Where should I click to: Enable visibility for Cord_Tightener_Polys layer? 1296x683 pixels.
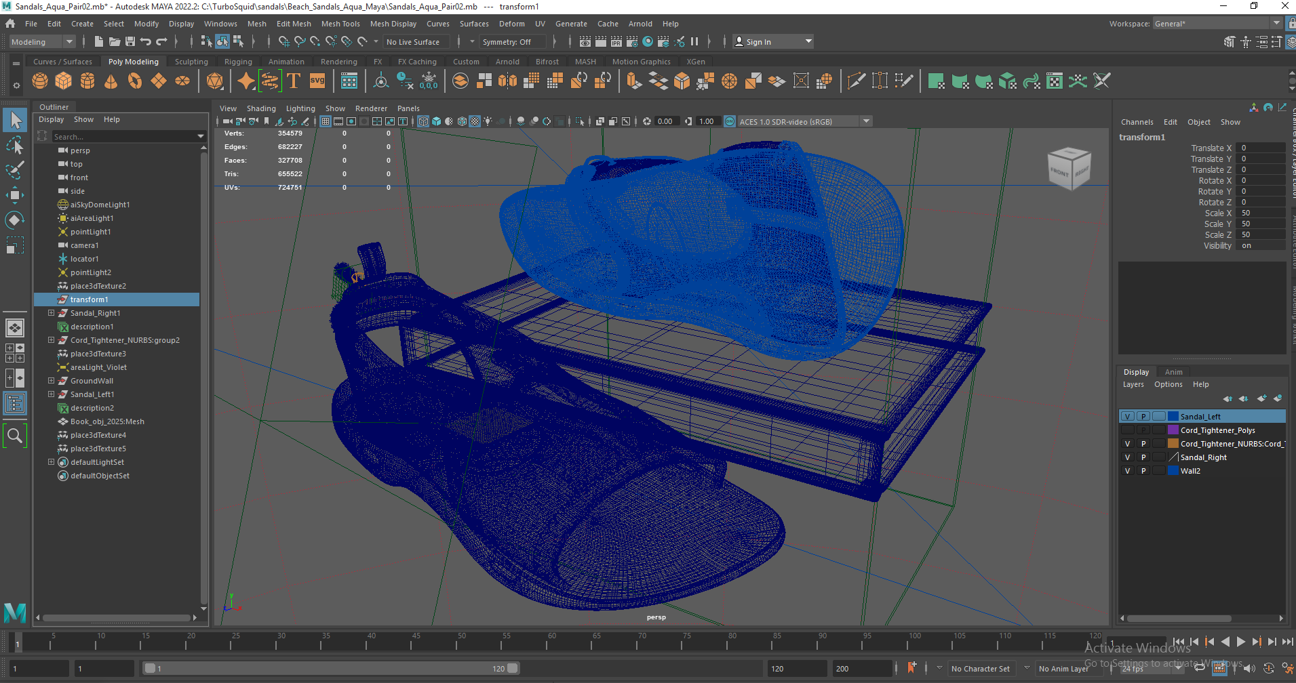1127,430
